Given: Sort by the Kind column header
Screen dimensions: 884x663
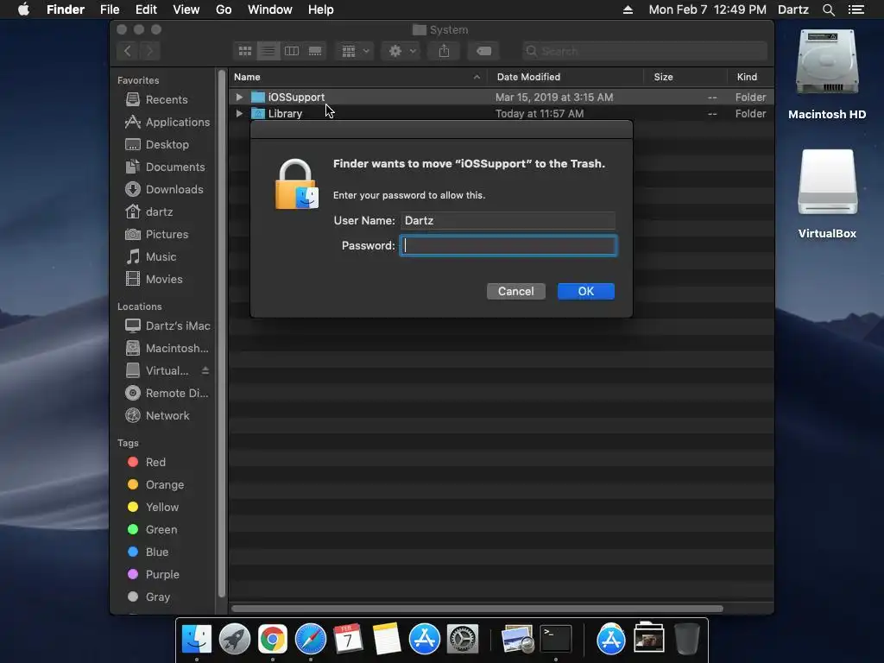Looking at the screenshot, I should [750, 77].
